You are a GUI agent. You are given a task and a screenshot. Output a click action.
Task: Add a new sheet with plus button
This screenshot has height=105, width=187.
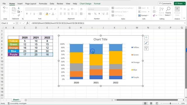point(26,100)
